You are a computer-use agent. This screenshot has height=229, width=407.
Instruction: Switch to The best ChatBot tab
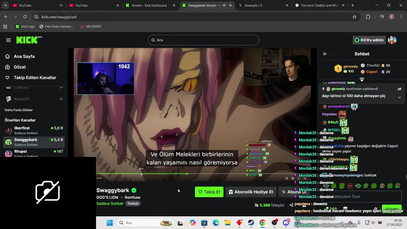click(319, 5)
